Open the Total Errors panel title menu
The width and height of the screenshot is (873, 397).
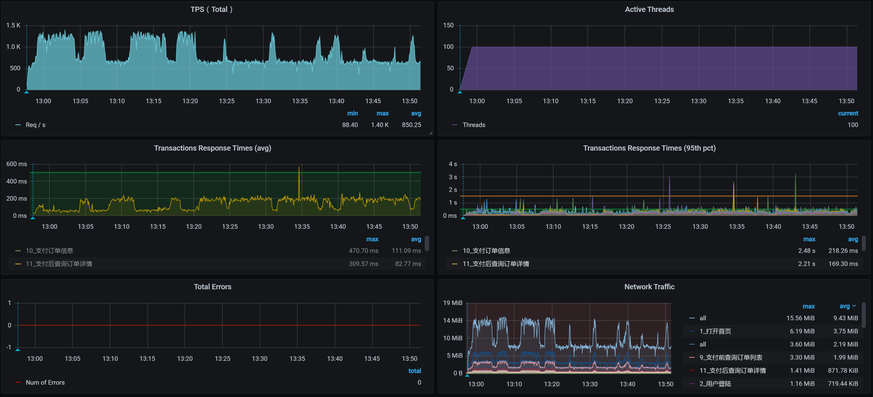click(213, 287)
